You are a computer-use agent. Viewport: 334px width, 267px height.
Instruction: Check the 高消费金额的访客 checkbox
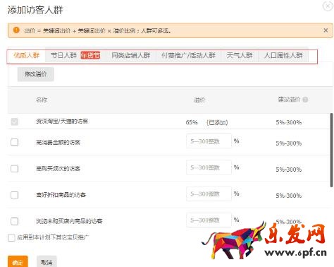pyautogui.click(x=15, y=142)
